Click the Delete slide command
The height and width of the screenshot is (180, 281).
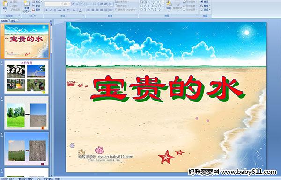pos(36,10)
